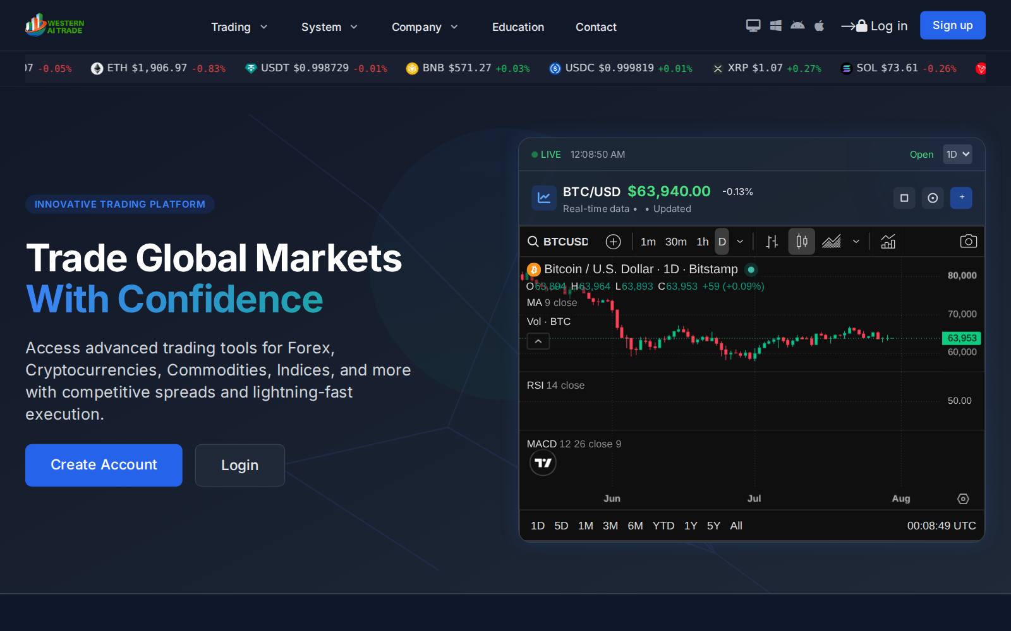Screen dimensions: 1011x631
Task: Click the 00:08:49 UTC timezone label
Action: [x=941, y=526]
